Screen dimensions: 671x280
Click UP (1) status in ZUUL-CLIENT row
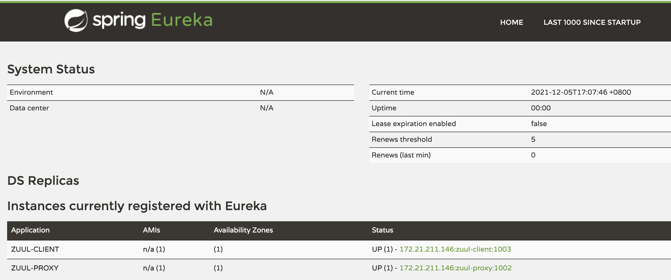point(382,249)
